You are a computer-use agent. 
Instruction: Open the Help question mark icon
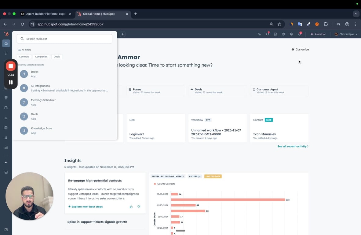coord(283,34)
